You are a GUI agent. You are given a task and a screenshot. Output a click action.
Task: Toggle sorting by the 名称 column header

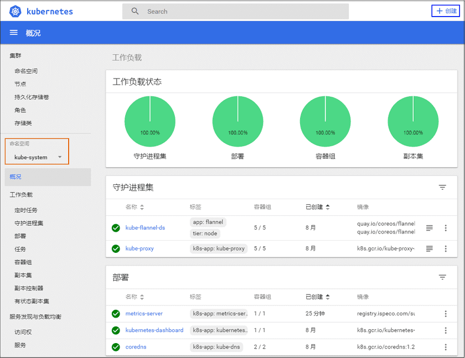[131, 207]
